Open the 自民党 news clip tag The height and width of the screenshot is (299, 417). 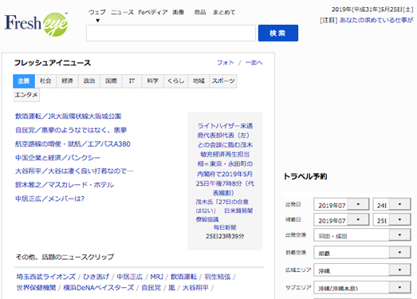click(151, 288)
